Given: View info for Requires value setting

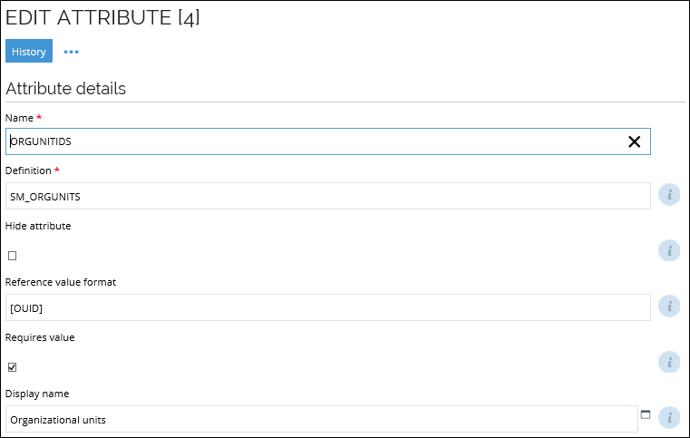Looking at the screenshot, I should tap(669, 362).
